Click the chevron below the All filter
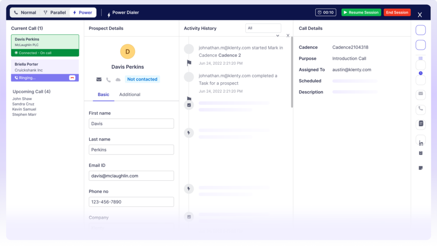Screen dimensions: 437x246 [x=278, y=36]
